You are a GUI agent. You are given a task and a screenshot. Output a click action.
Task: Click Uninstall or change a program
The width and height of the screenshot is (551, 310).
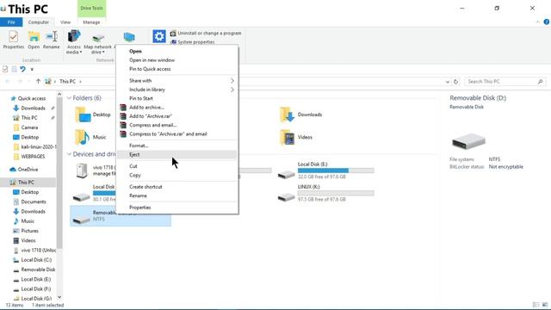coord(206,33)
